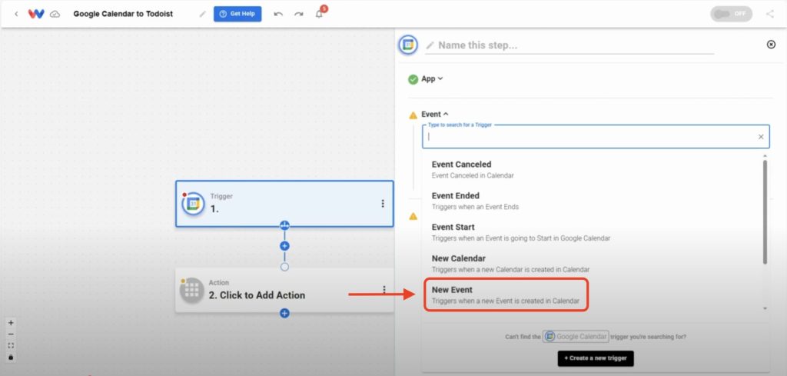Screen dimensions: 787x376
Task: Select New Calendar trigger
Action: pos(593,264)
